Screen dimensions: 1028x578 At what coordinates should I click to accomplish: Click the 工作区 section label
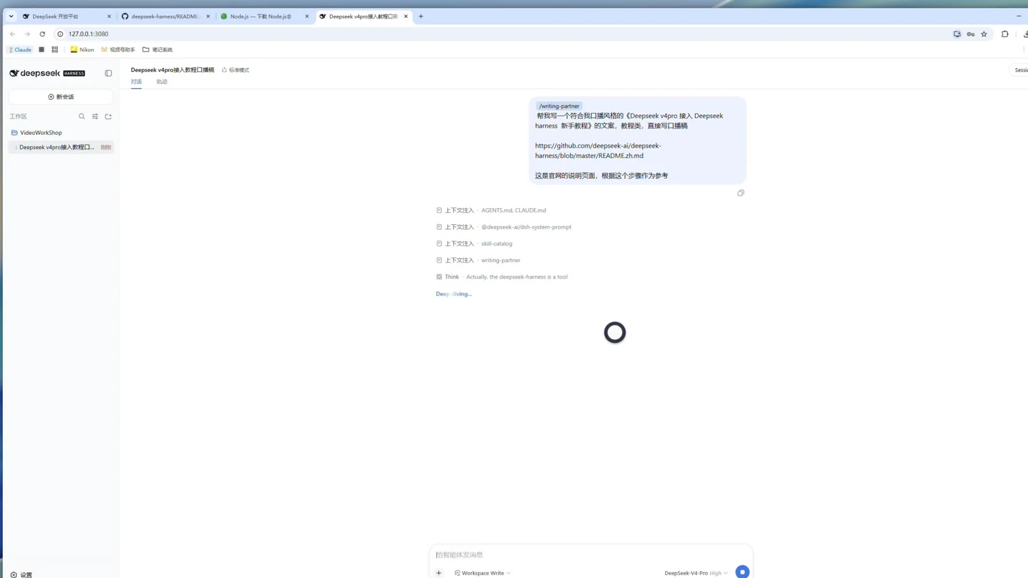point(18,116)
